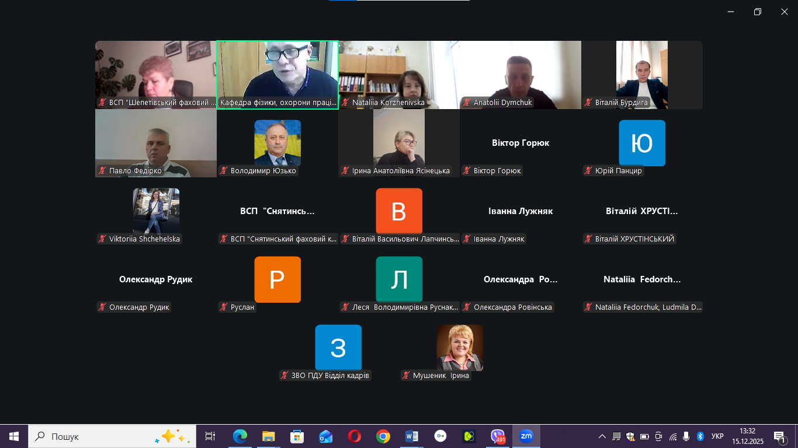Viewport: 798px width, 448px height.
Task: Click Володимир Юзько's participant tile
Action: pyautogui.click(x=277, y=143)
